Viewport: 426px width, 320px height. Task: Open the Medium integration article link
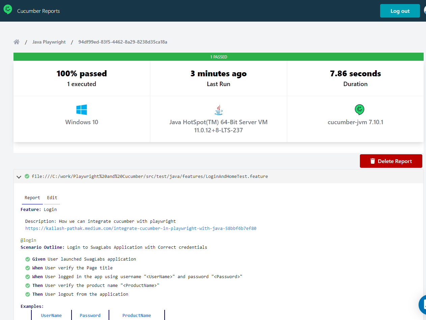tap(140, 228)
